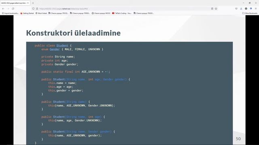Click 'this(name, AGE_UNKNOWN, Gender.UNKNOWN);' line
Screen dimensions: 259x145
click(x=81, y=106)
